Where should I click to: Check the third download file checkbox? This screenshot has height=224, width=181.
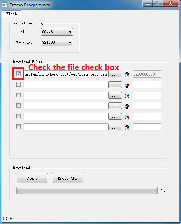(x=18, y=95)
